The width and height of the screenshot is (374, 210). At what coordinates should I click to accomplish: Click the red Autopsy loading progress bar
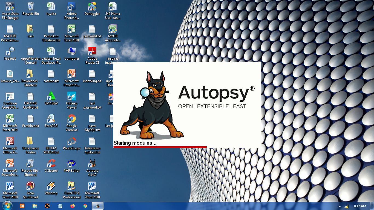coord(160,147)
